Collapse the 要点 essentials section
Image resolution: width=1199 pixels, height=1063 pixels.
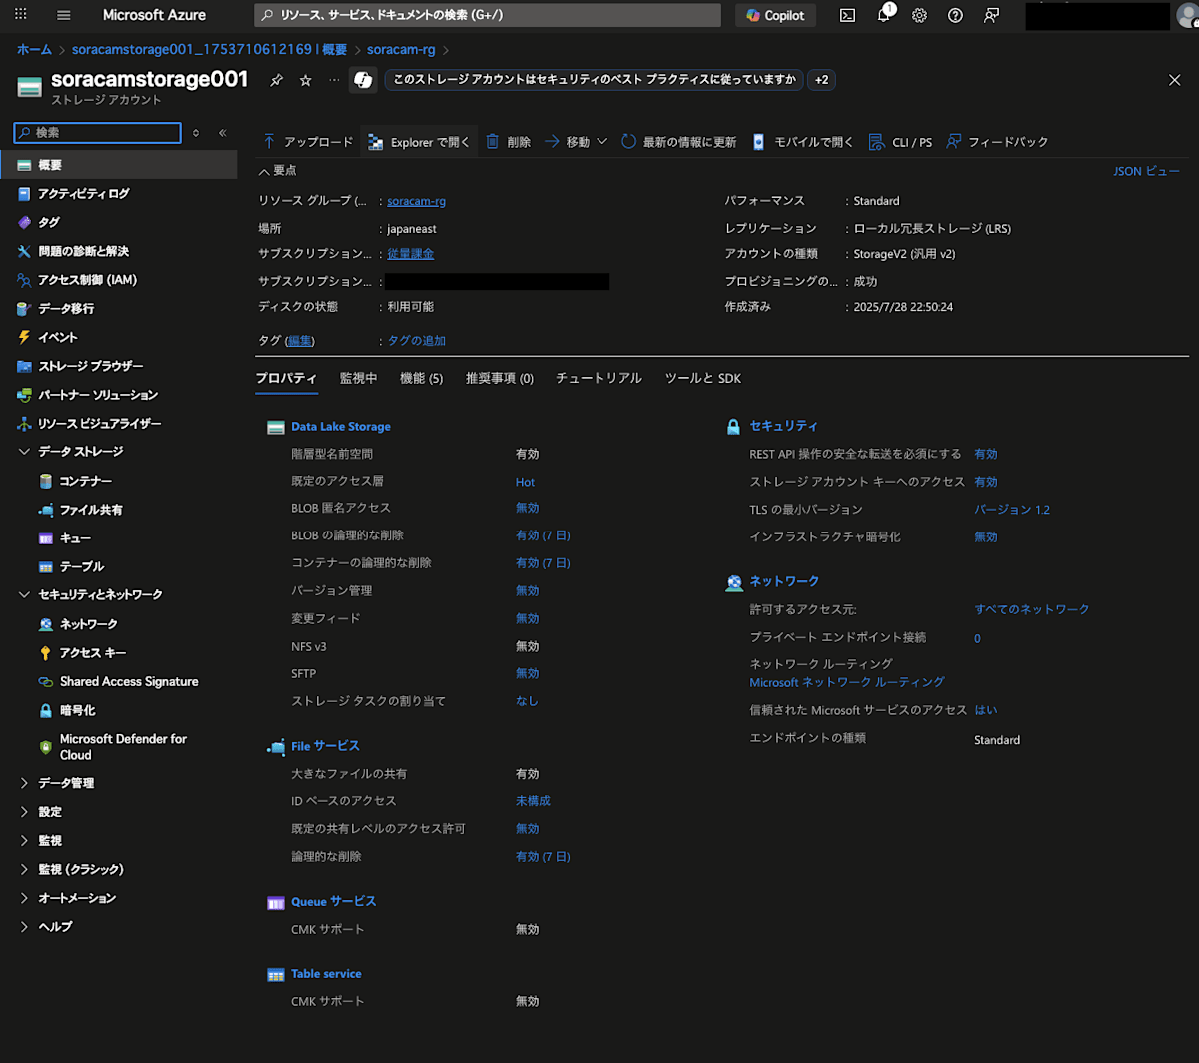277,171
